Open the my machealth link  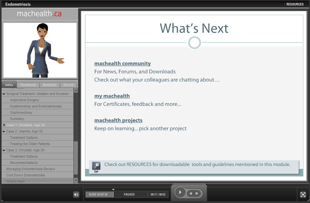point(112,96)
